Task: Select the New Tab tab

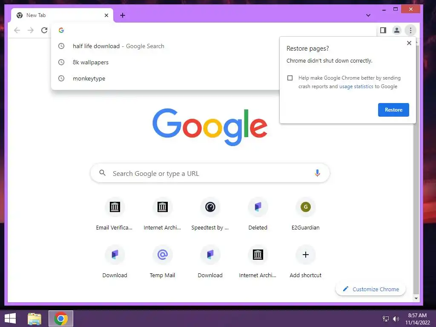Action: 62,15
